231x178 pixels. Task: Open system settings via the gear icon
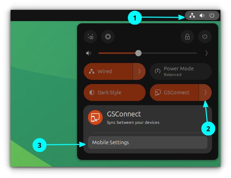pos(108,37)
